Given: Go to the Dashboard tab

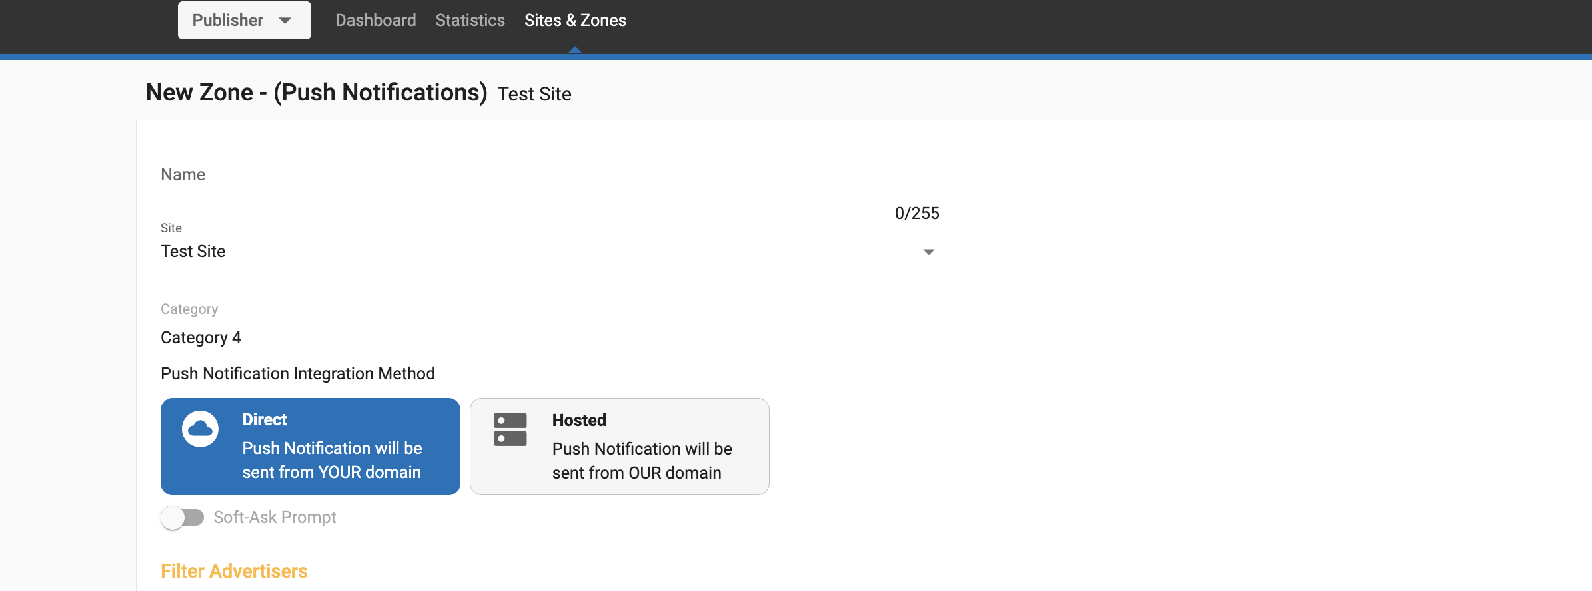Looking at the screenshot, I should point(375,21).
